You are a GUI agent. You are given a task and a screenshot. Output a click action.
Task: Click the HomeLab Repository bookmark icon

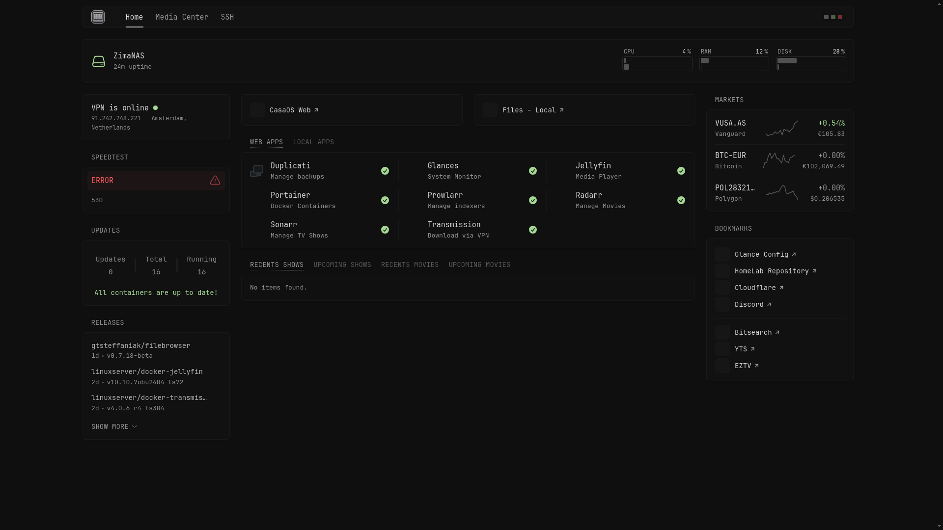pyautogui.click(x=722, y=271)
